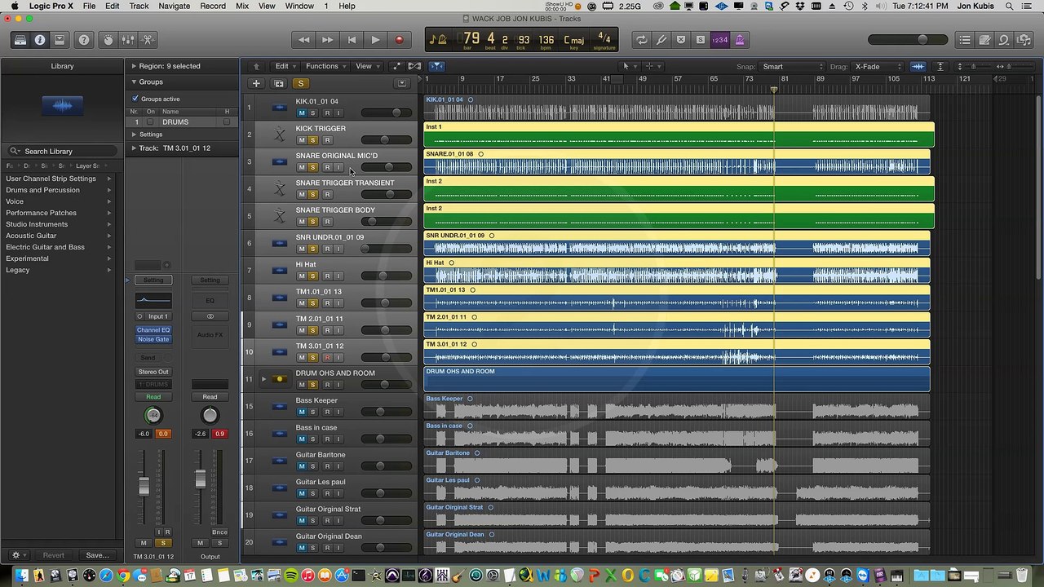Open the Toolbar display icon
This screenshot has width=1044, height=587.
point(60,40)
